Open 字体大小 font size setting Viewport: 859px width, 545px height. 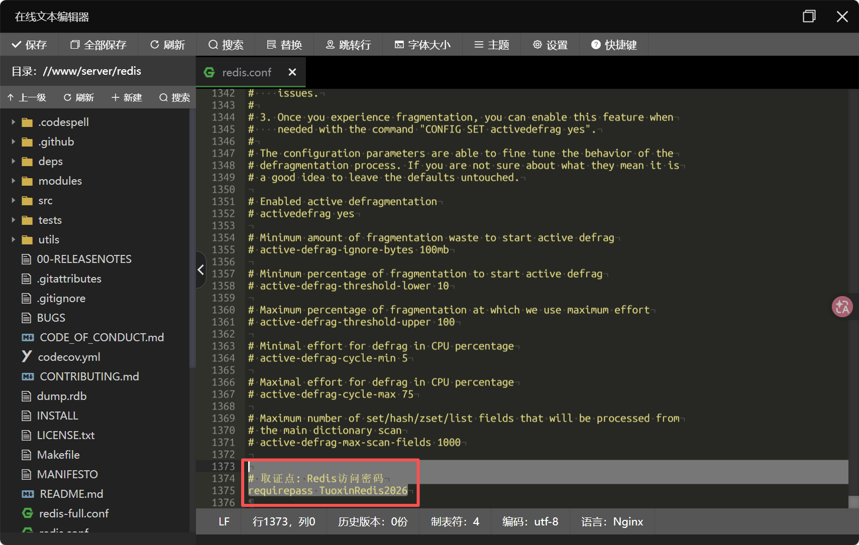[x=422, y=45]
